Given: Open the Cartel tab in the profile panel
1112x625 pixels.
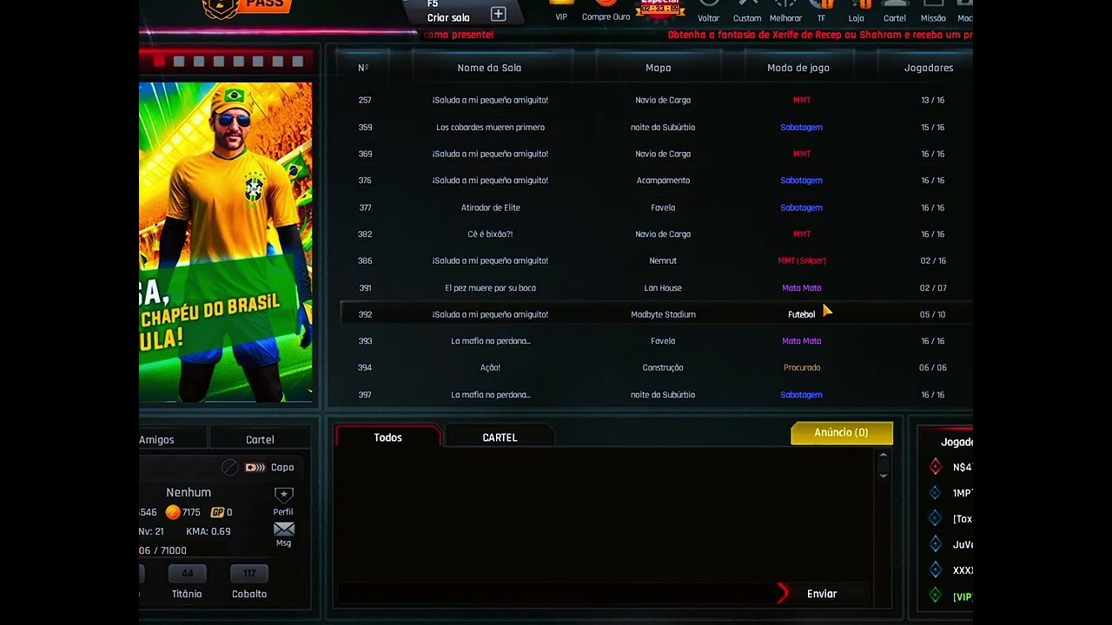Looking at the screenshot, I should pyautogui.click(x=260, y=439).
